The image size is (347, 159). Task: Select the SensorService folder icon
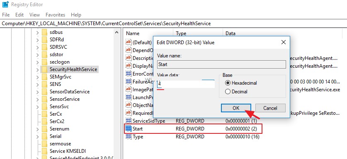44,99
